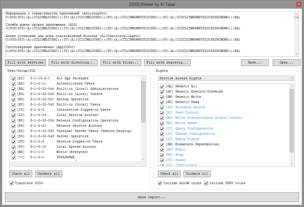Click the Make report... button

(152, 197)
